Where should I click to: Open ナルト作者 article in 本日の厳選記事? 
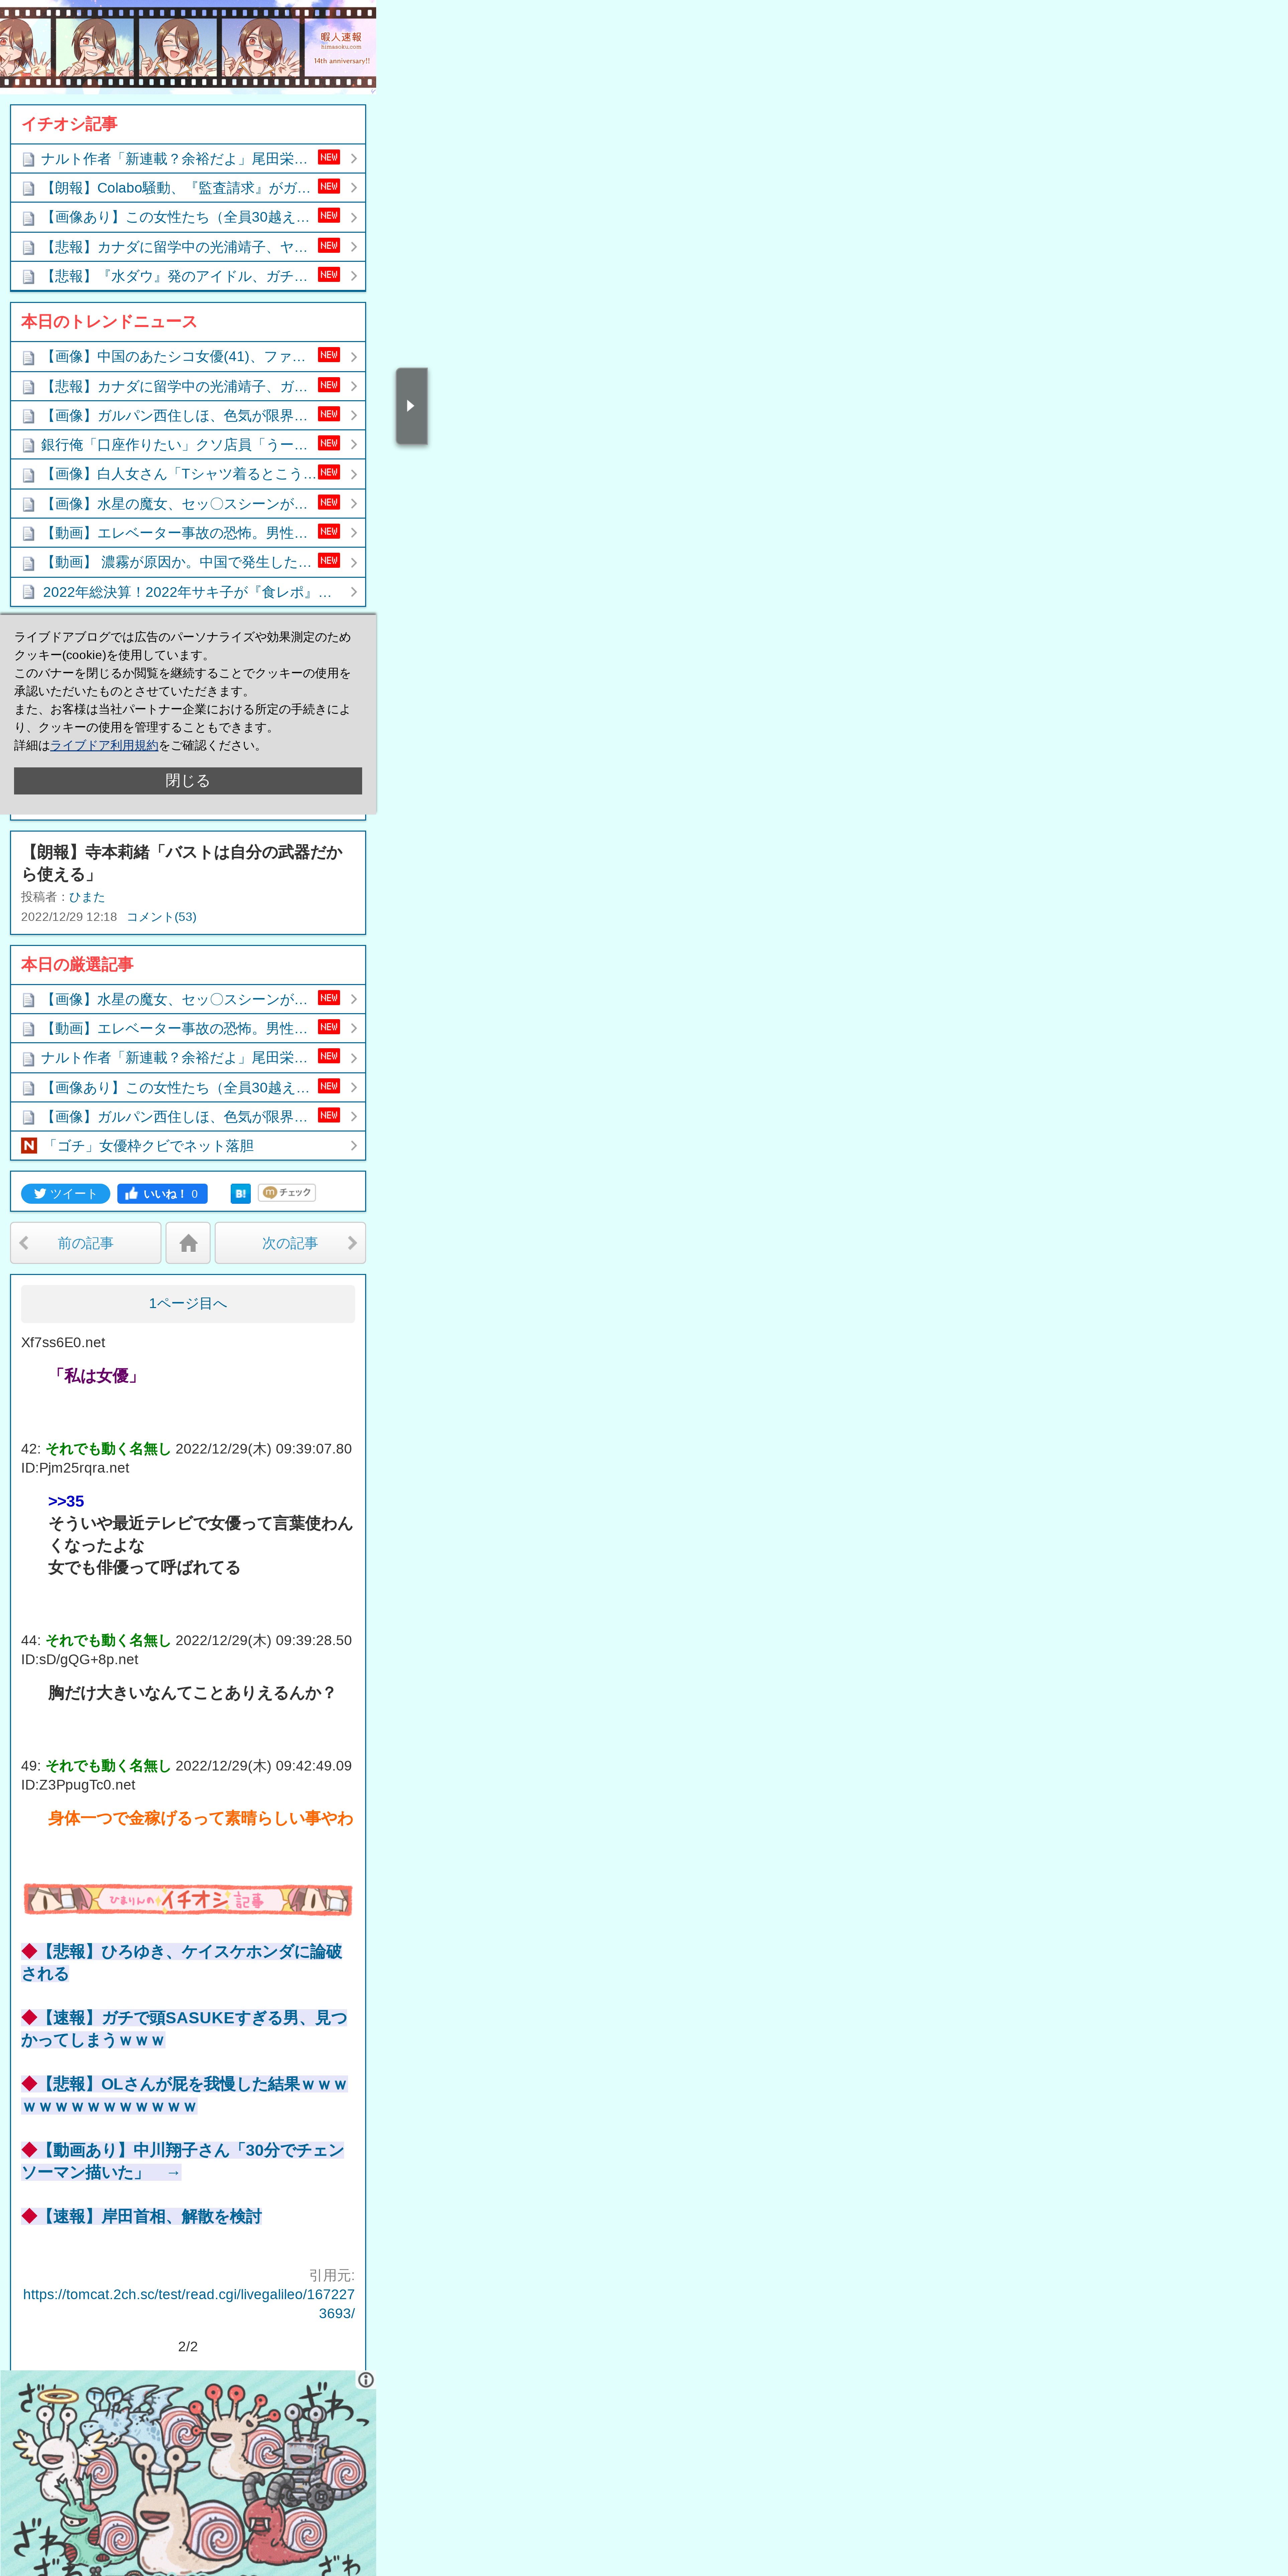click(188, 1058)
